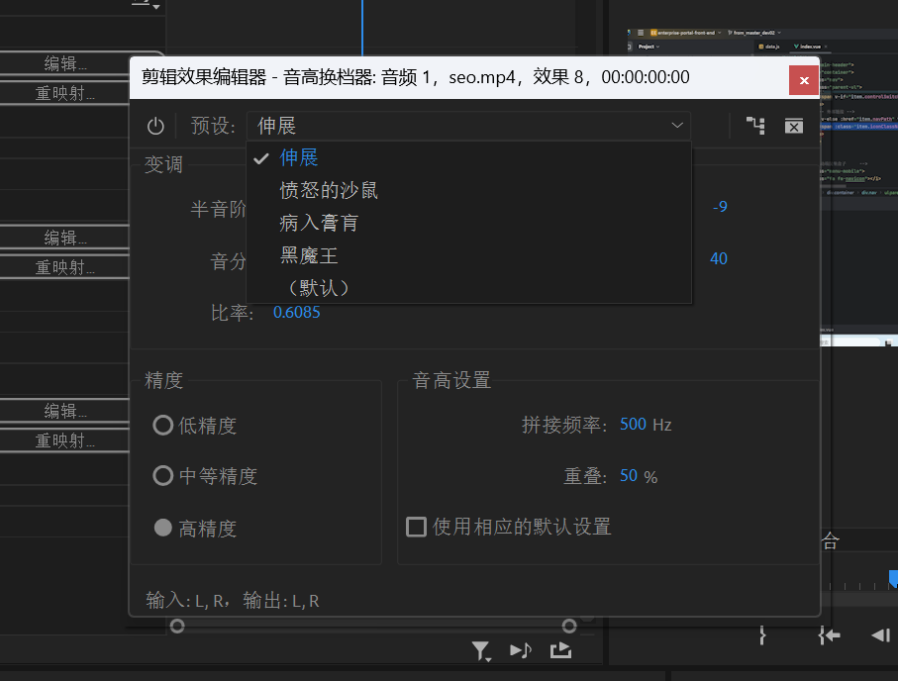Toggle the effect power button
The image size is (898, 681).
(155, 126)
